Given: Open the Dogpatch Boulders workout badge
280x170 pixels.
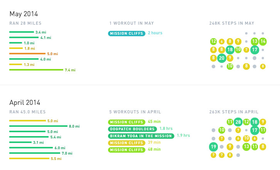Looking at the screenshot, I should pyautogui.click(x=132, y=129).
